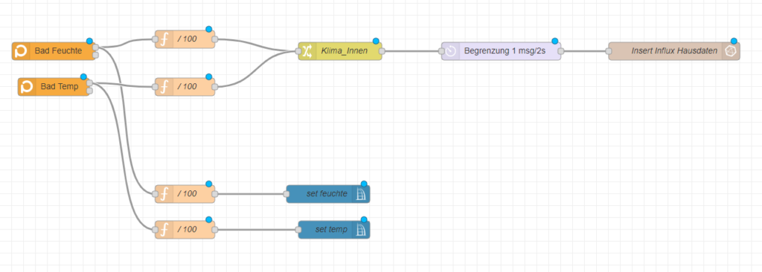Click the Klima_Innen join node shuffle icon
762x272 pixels.
point(307,51)
